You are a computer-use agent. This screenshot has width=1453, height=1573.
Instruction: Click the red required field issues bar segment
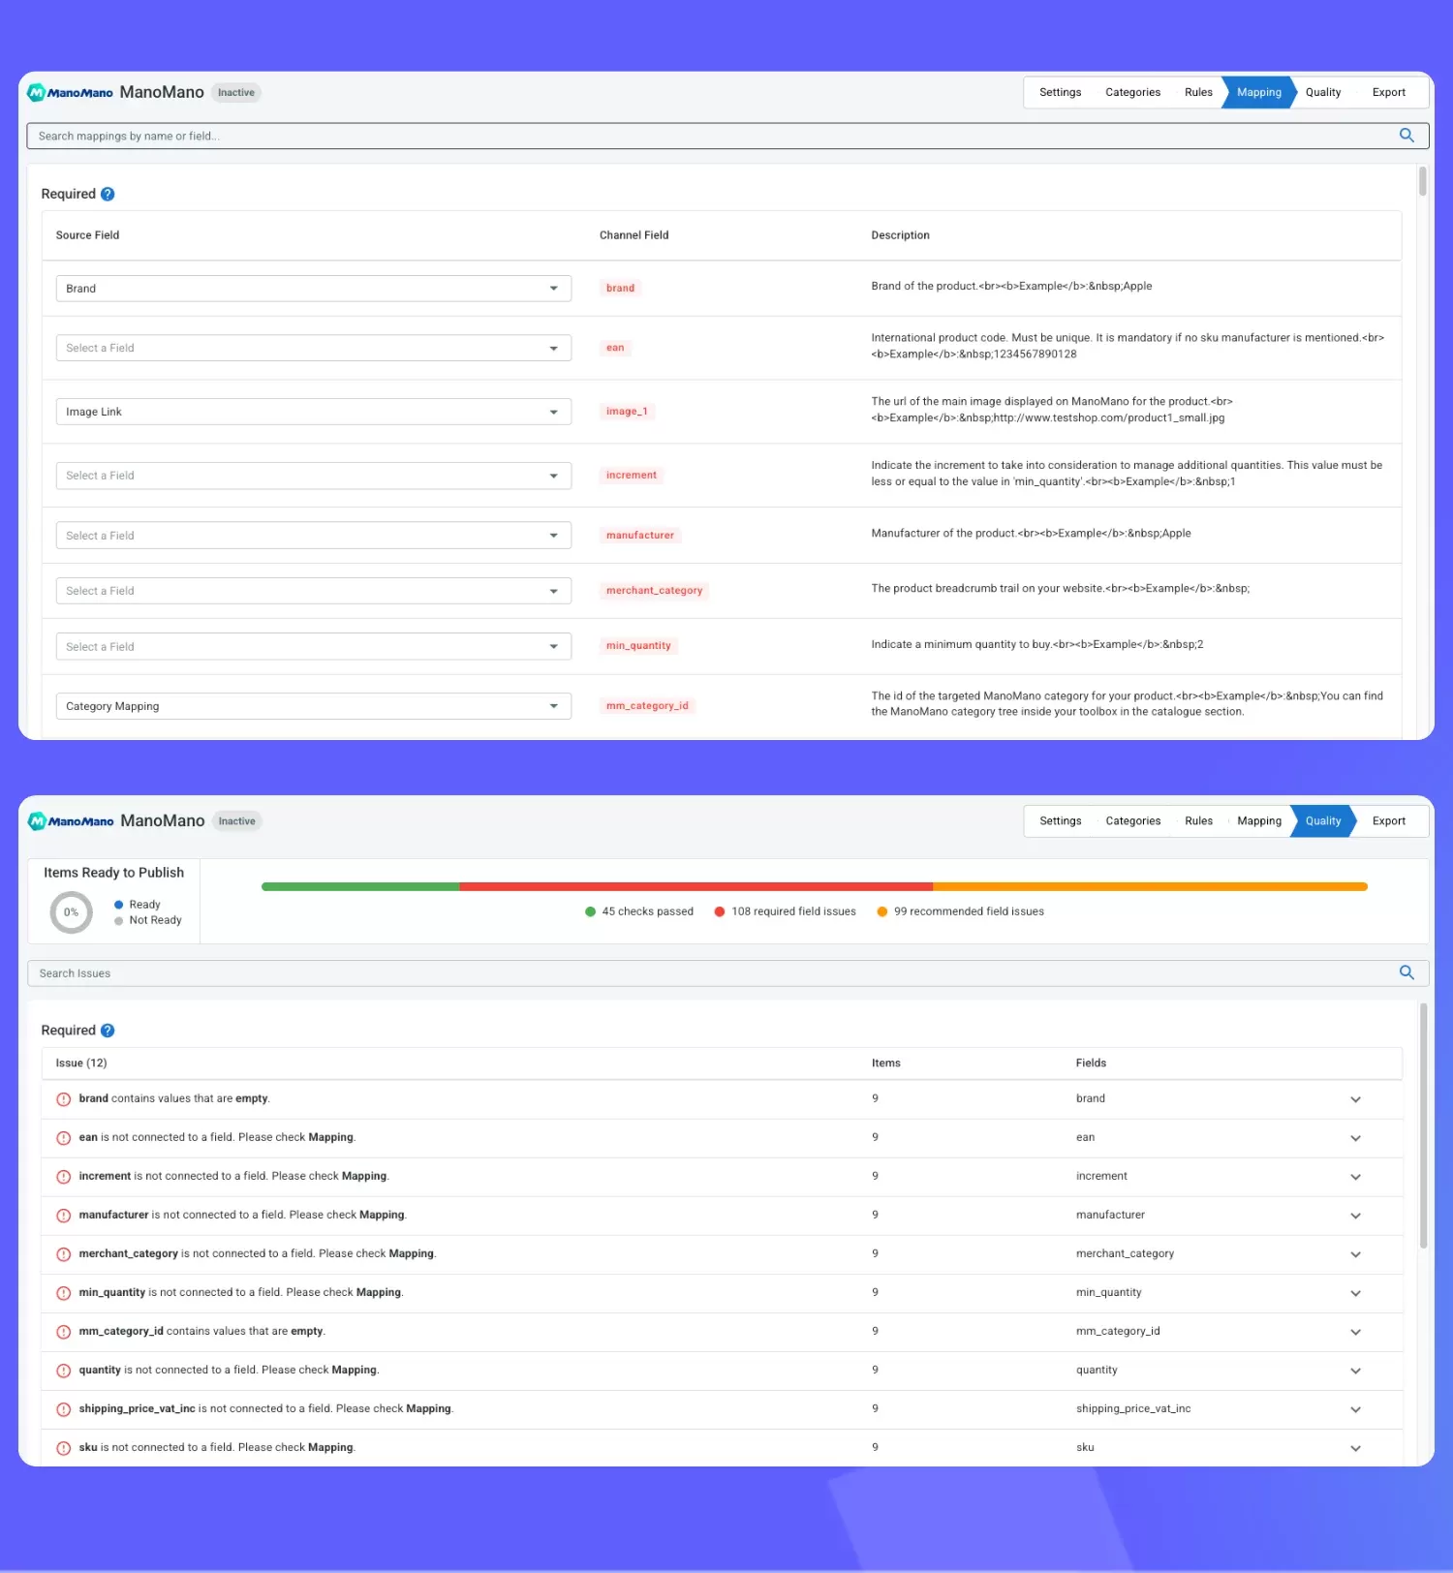pos(696,886)
